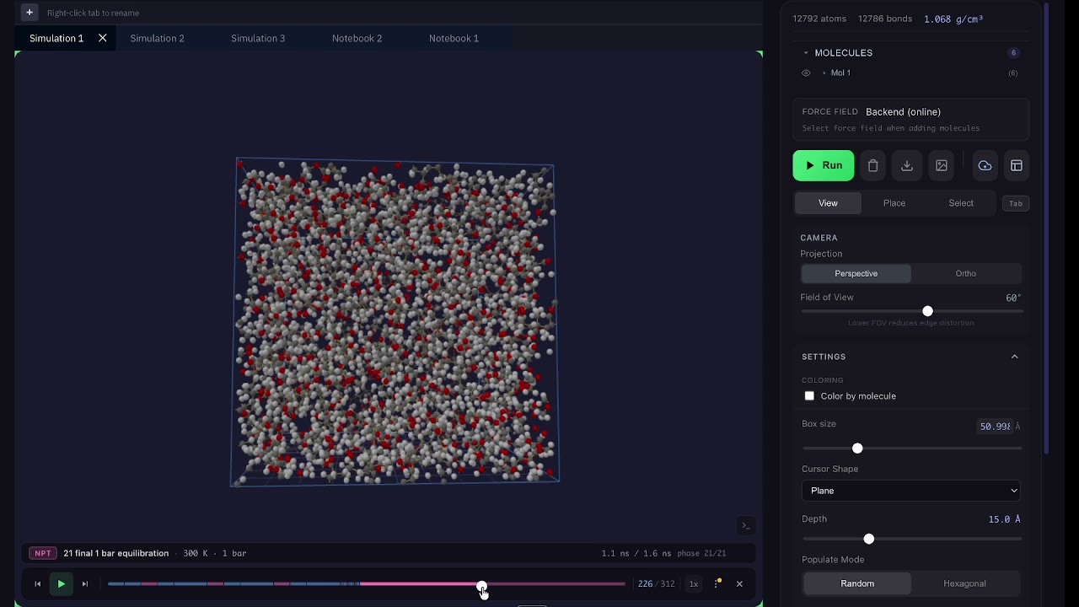Screen dimensions: 1079x607
Task: Click the cloud upload icon
Action: click(985, 166)
